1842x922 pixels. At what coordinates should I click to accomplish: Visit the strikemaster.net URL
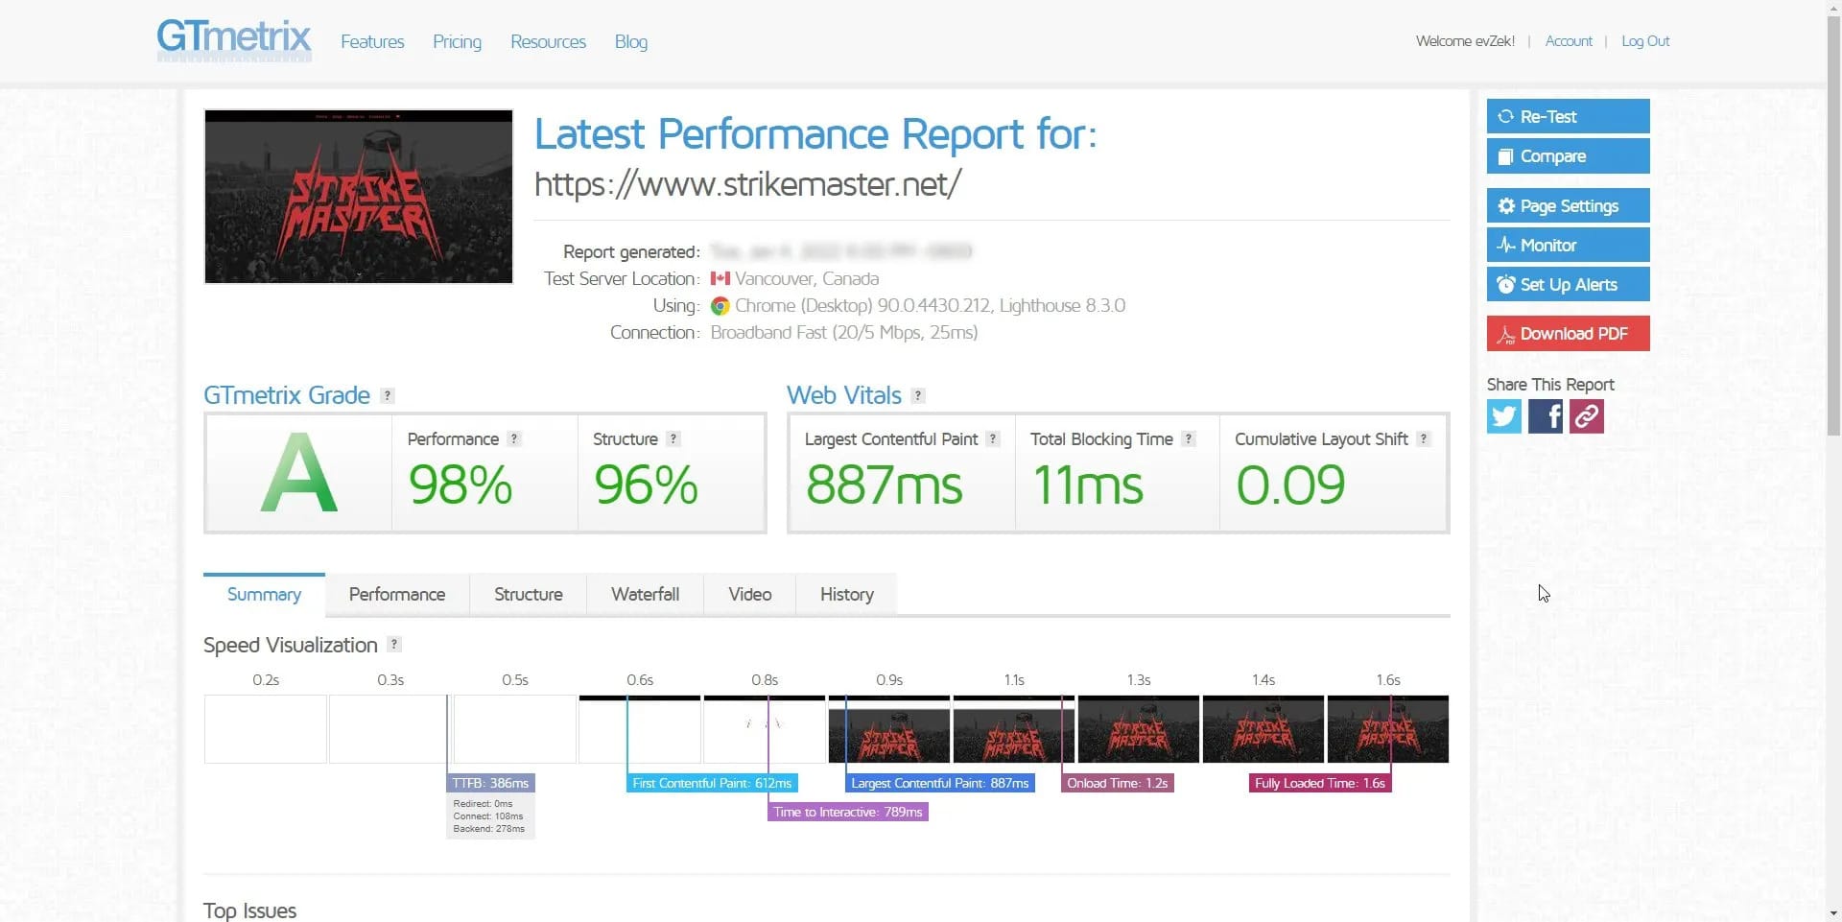[x=747, y=183]
